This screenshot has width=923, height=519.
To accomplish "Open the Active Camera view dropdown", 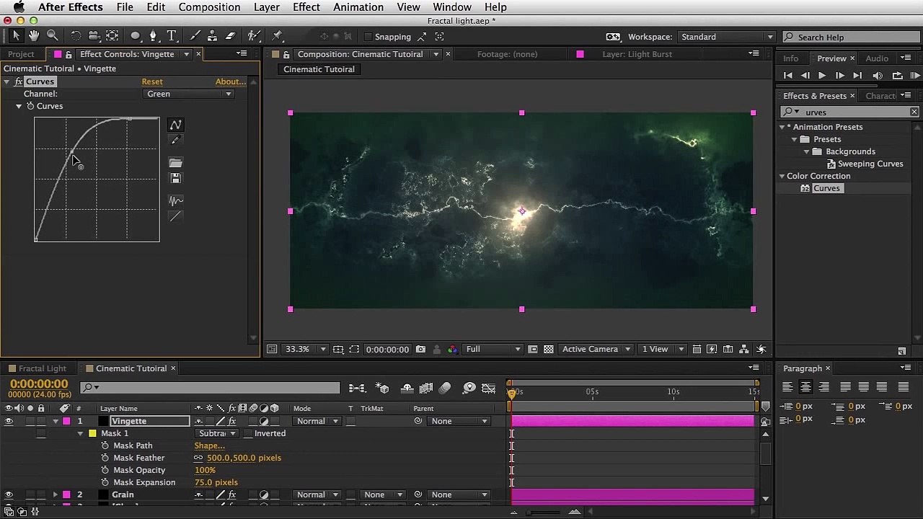I will coord(596,350).
